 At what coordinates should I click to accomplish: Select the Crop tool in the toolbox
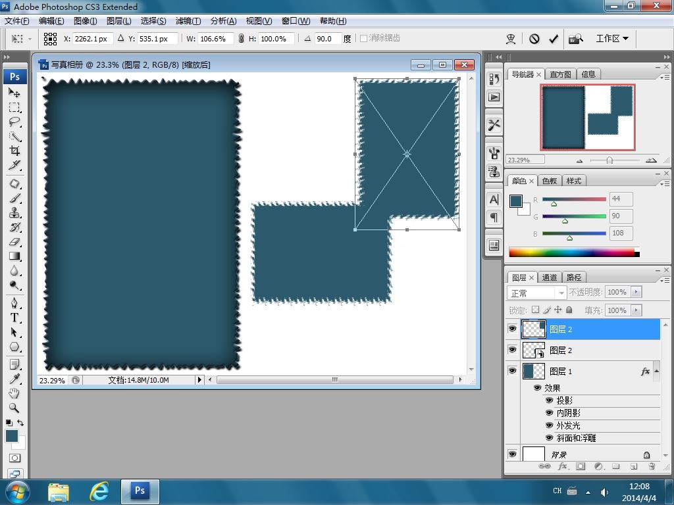(14, 151)
